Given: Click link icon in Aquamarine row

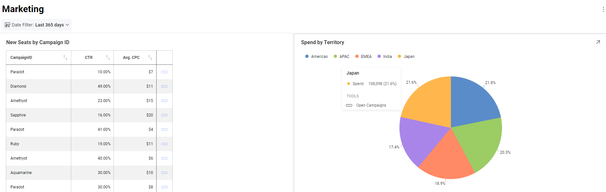Looking at the screenshot, I should coord(164,173).
